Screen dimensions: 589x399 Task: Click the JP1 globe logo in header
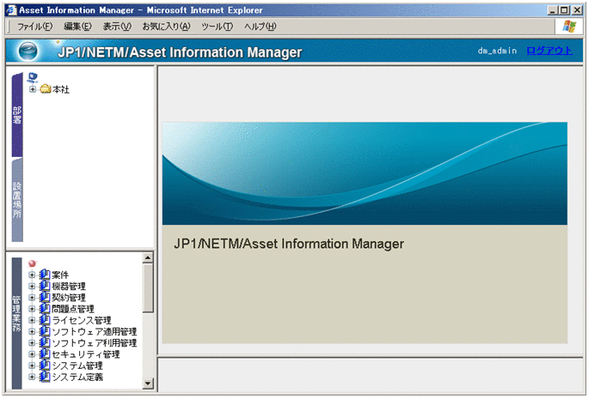pyautogui.click(x=30, y=51)
